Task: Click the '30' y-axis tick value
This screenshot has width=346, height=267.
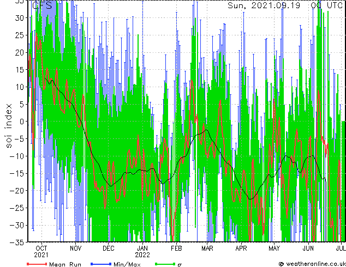Action: (20, 18)
